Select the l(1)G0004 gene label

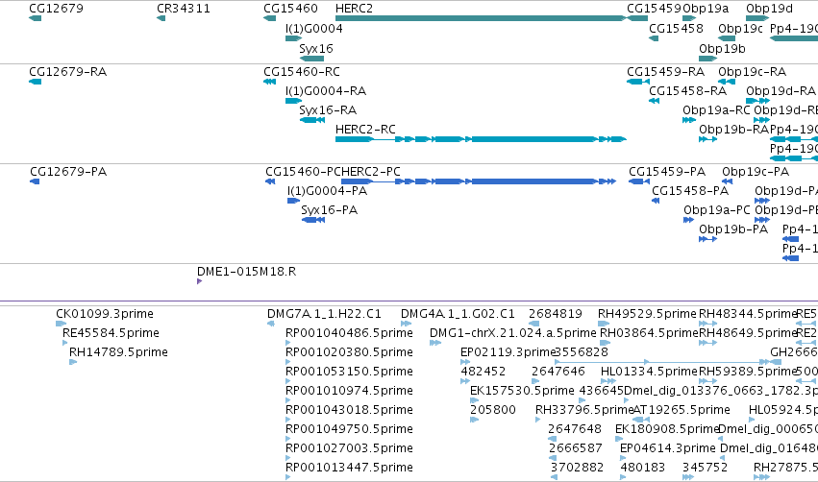click(x=314, y=29)
